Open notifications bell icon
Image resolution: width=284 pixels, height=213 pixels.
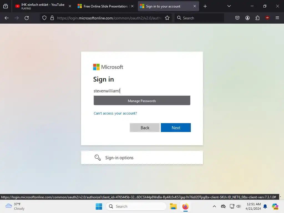coord(265,206)
